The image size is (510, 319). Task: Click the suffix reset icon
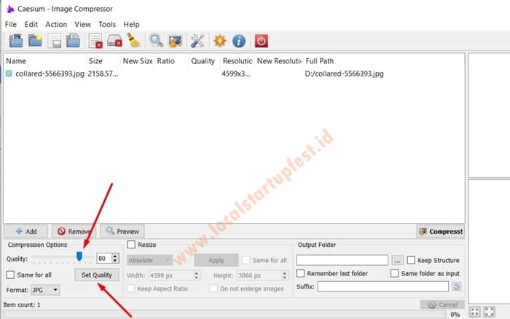click(x=457, y=286)
